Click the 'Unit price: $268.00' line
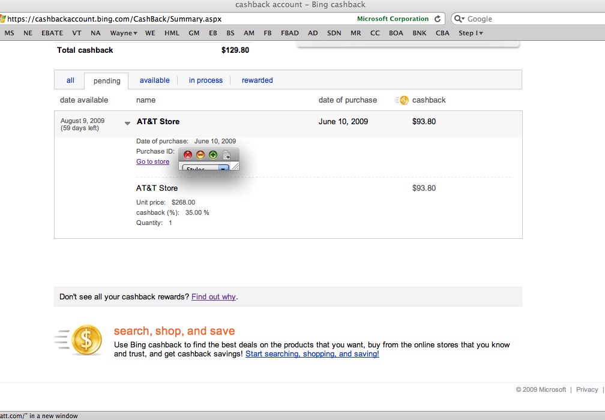Viewport: 605px width, 420px height. coord(166,202)
